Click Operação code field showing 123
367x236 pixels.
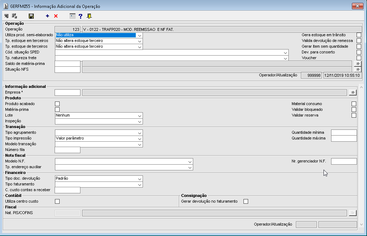(68, 29)
